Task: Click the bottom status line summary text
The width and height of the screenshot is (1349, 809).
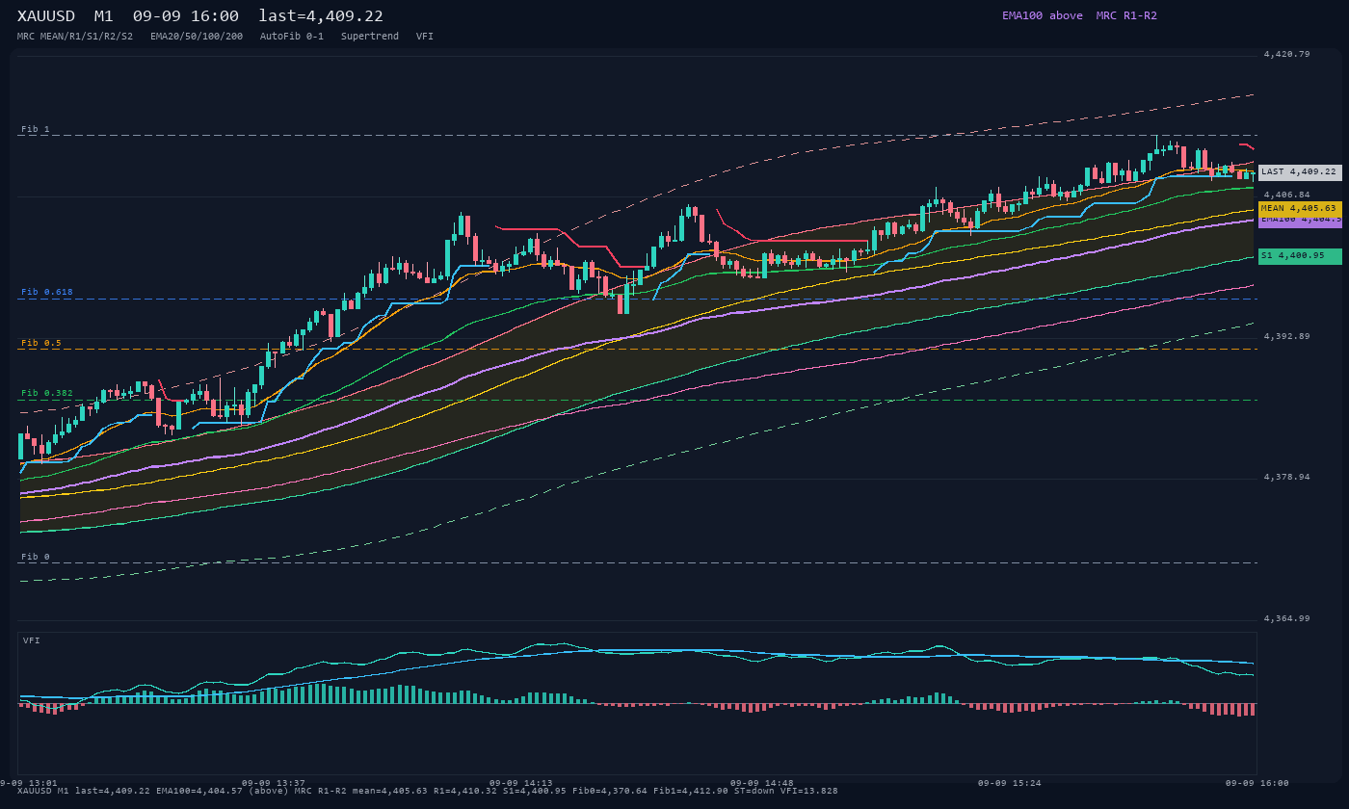Action: pos(428,791)
